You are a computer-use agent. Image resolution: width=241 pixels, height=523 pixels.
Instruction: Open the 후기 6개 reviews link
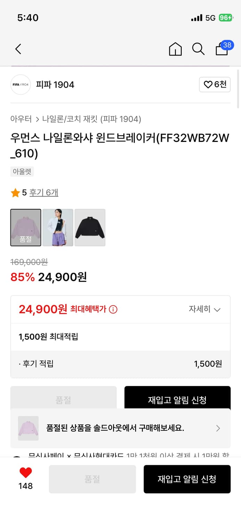(x=43, y=192)
